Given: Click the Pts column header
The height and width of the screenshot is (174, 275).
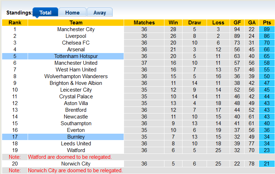Looking at the screenshot, I should [x=267, y=23].
